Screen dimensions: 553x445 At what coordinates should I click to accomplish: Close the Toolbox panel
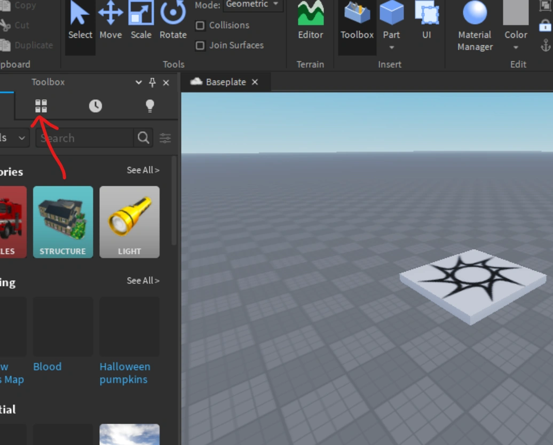coord(166,83)
